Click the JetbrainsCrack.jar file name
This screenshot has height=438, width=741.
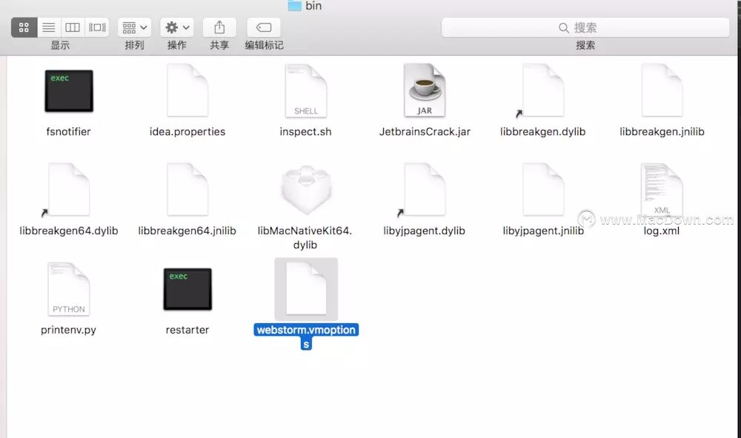point(425,132)
